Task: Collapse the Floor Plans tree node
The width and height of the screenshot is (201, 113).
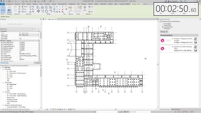Action: point(3,69)
